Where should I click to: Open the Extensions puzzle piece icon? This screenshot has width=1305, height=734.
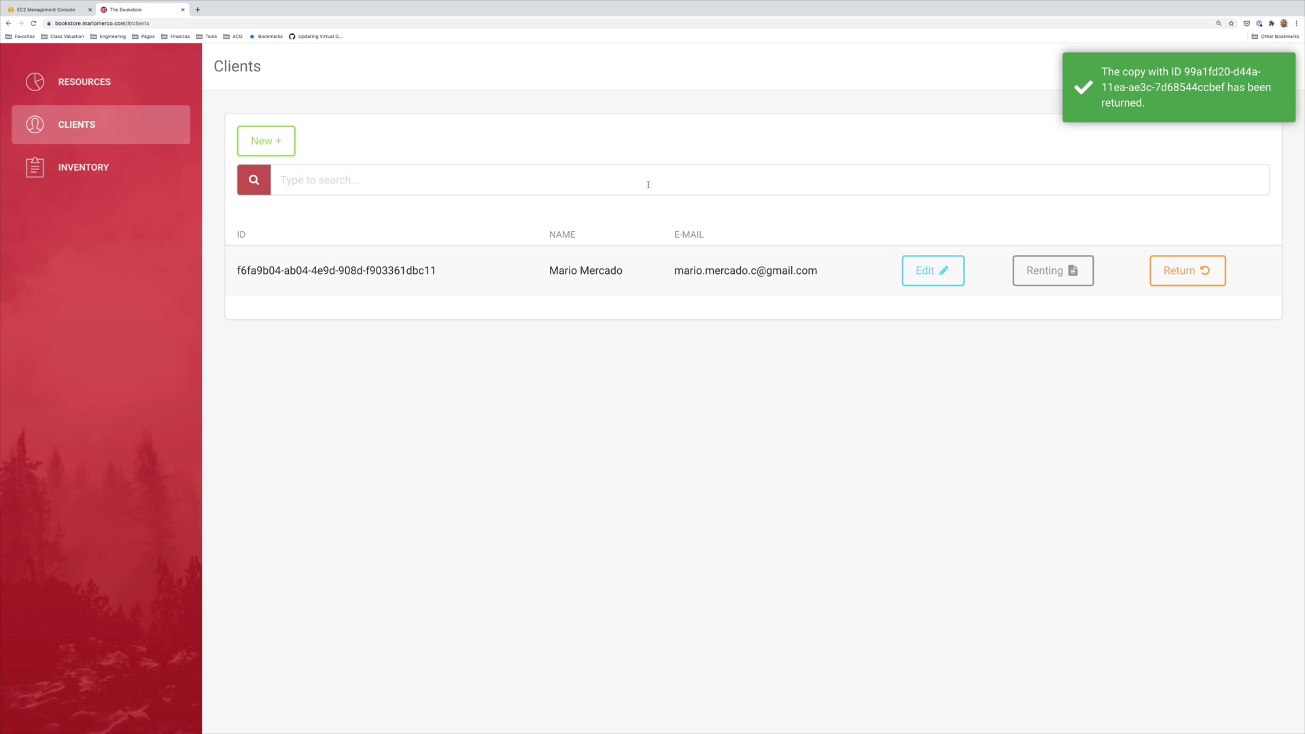[x=1271, y=23]
